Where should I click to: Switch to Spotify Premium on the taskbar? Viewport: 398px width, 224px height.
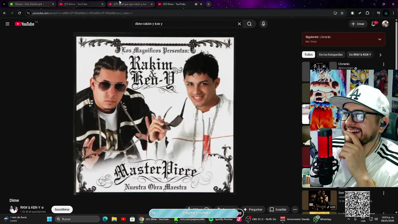(221, 219)
